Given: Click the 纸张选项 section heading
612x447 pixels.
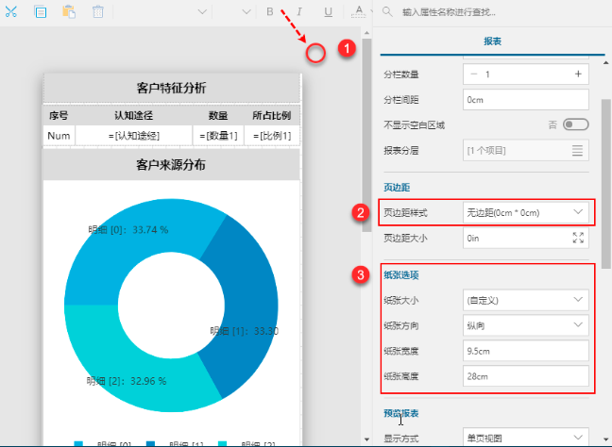Looking at the screenshot, I should [401, 275].
